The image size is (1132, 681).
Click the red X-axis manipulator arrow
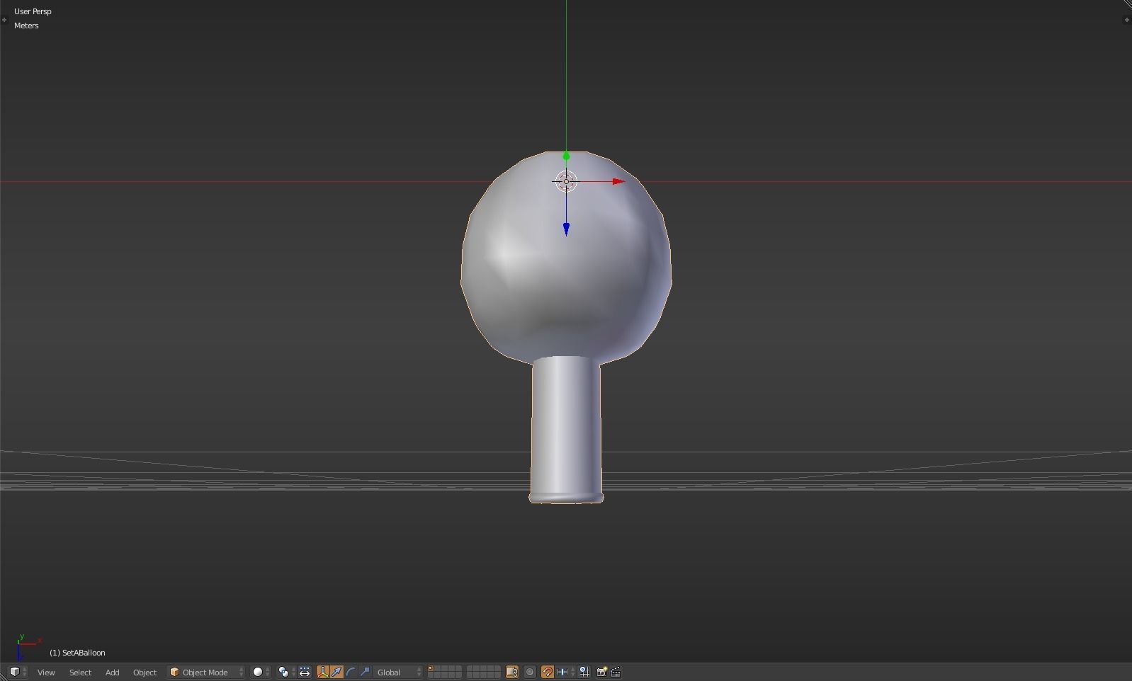(x=618, y=181)
